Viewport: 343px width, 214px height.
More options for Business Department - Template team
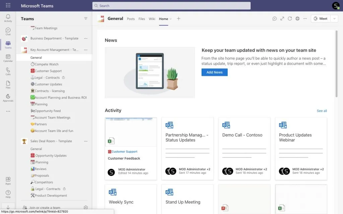[x=86, y=38]
